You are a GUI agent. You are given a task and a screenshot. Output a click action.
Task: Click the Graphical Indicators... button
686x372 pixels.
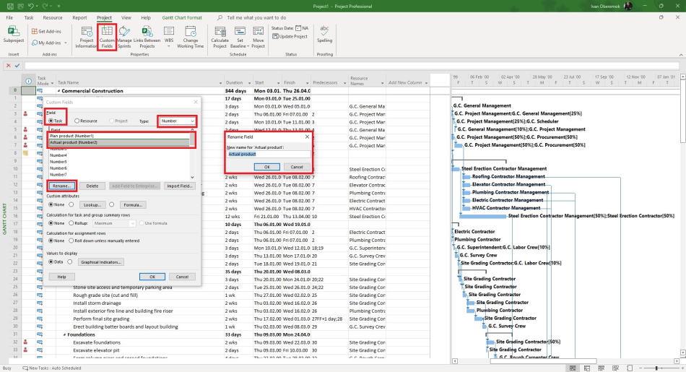tap(101, 262)
